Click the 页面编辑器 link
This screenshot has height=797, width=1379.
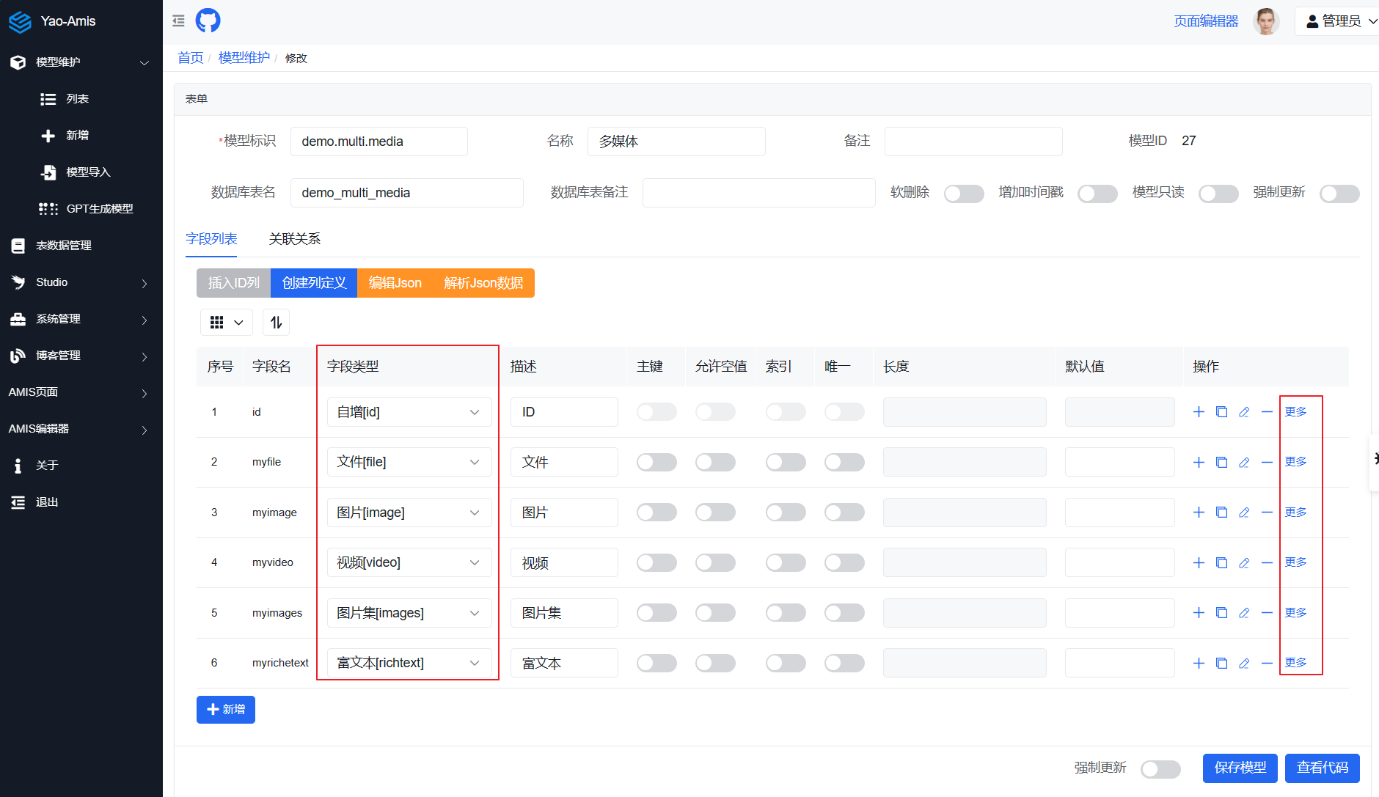click(1205, 21)
